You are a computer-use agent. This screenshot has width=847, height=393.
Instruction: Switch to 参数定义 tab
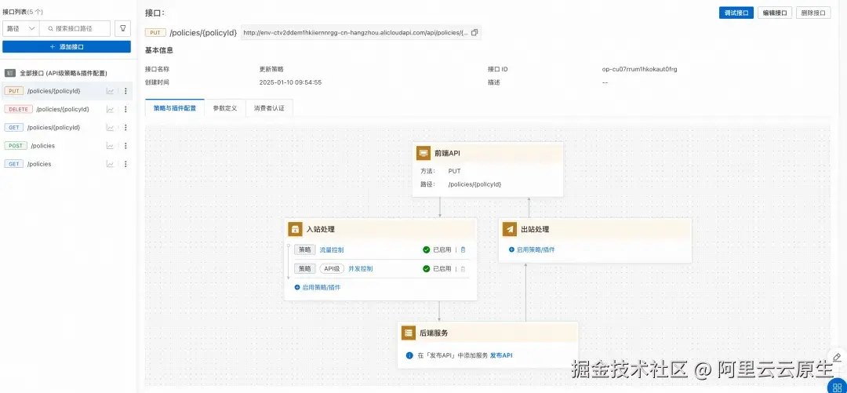(x=225, y=108)
